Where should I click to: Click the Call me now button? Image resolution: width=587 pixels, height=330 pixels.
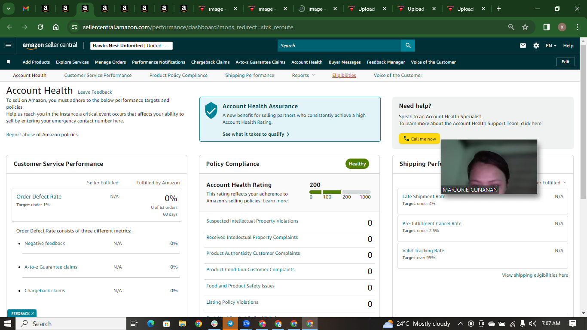click(x=419, y=138)
